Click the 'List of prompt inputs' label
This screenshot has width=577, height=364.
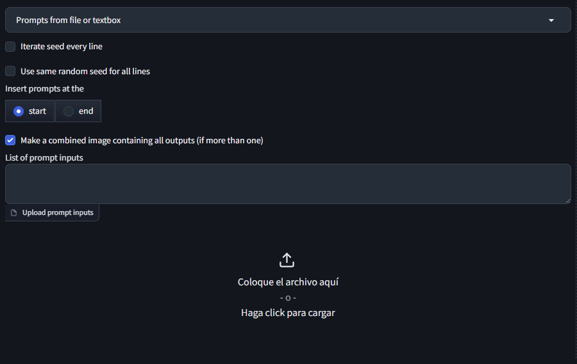(x=44, y=157)
